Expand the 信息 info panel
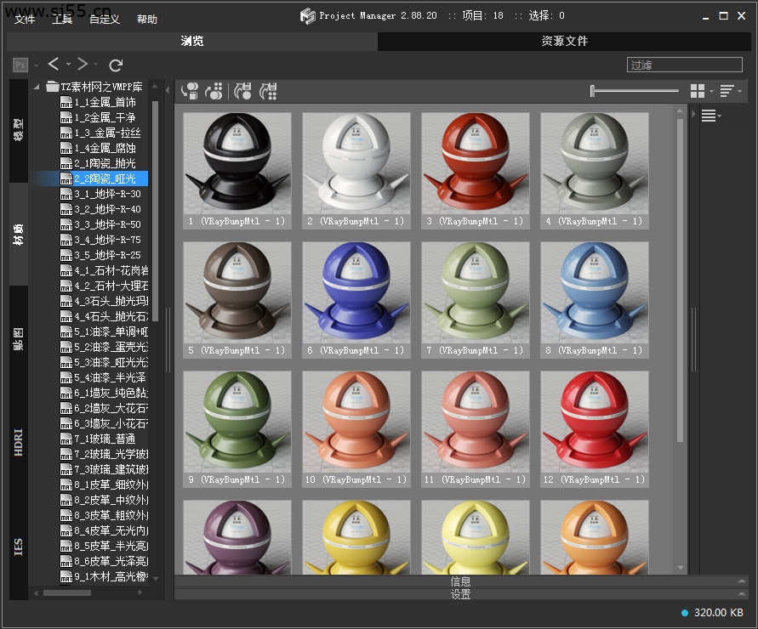Image resolution: width=758 pixels, height=629 pixels. [x=460, y=581]
